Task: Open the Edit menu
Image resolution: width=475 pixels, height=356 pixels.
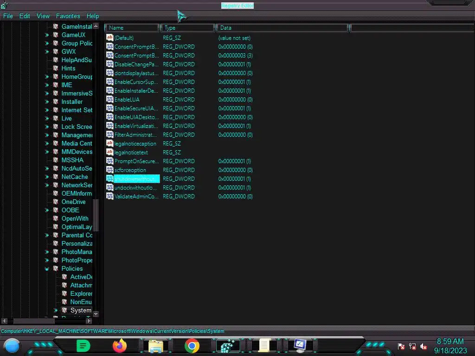Action: pyautogui.click(x=25, y=16)
